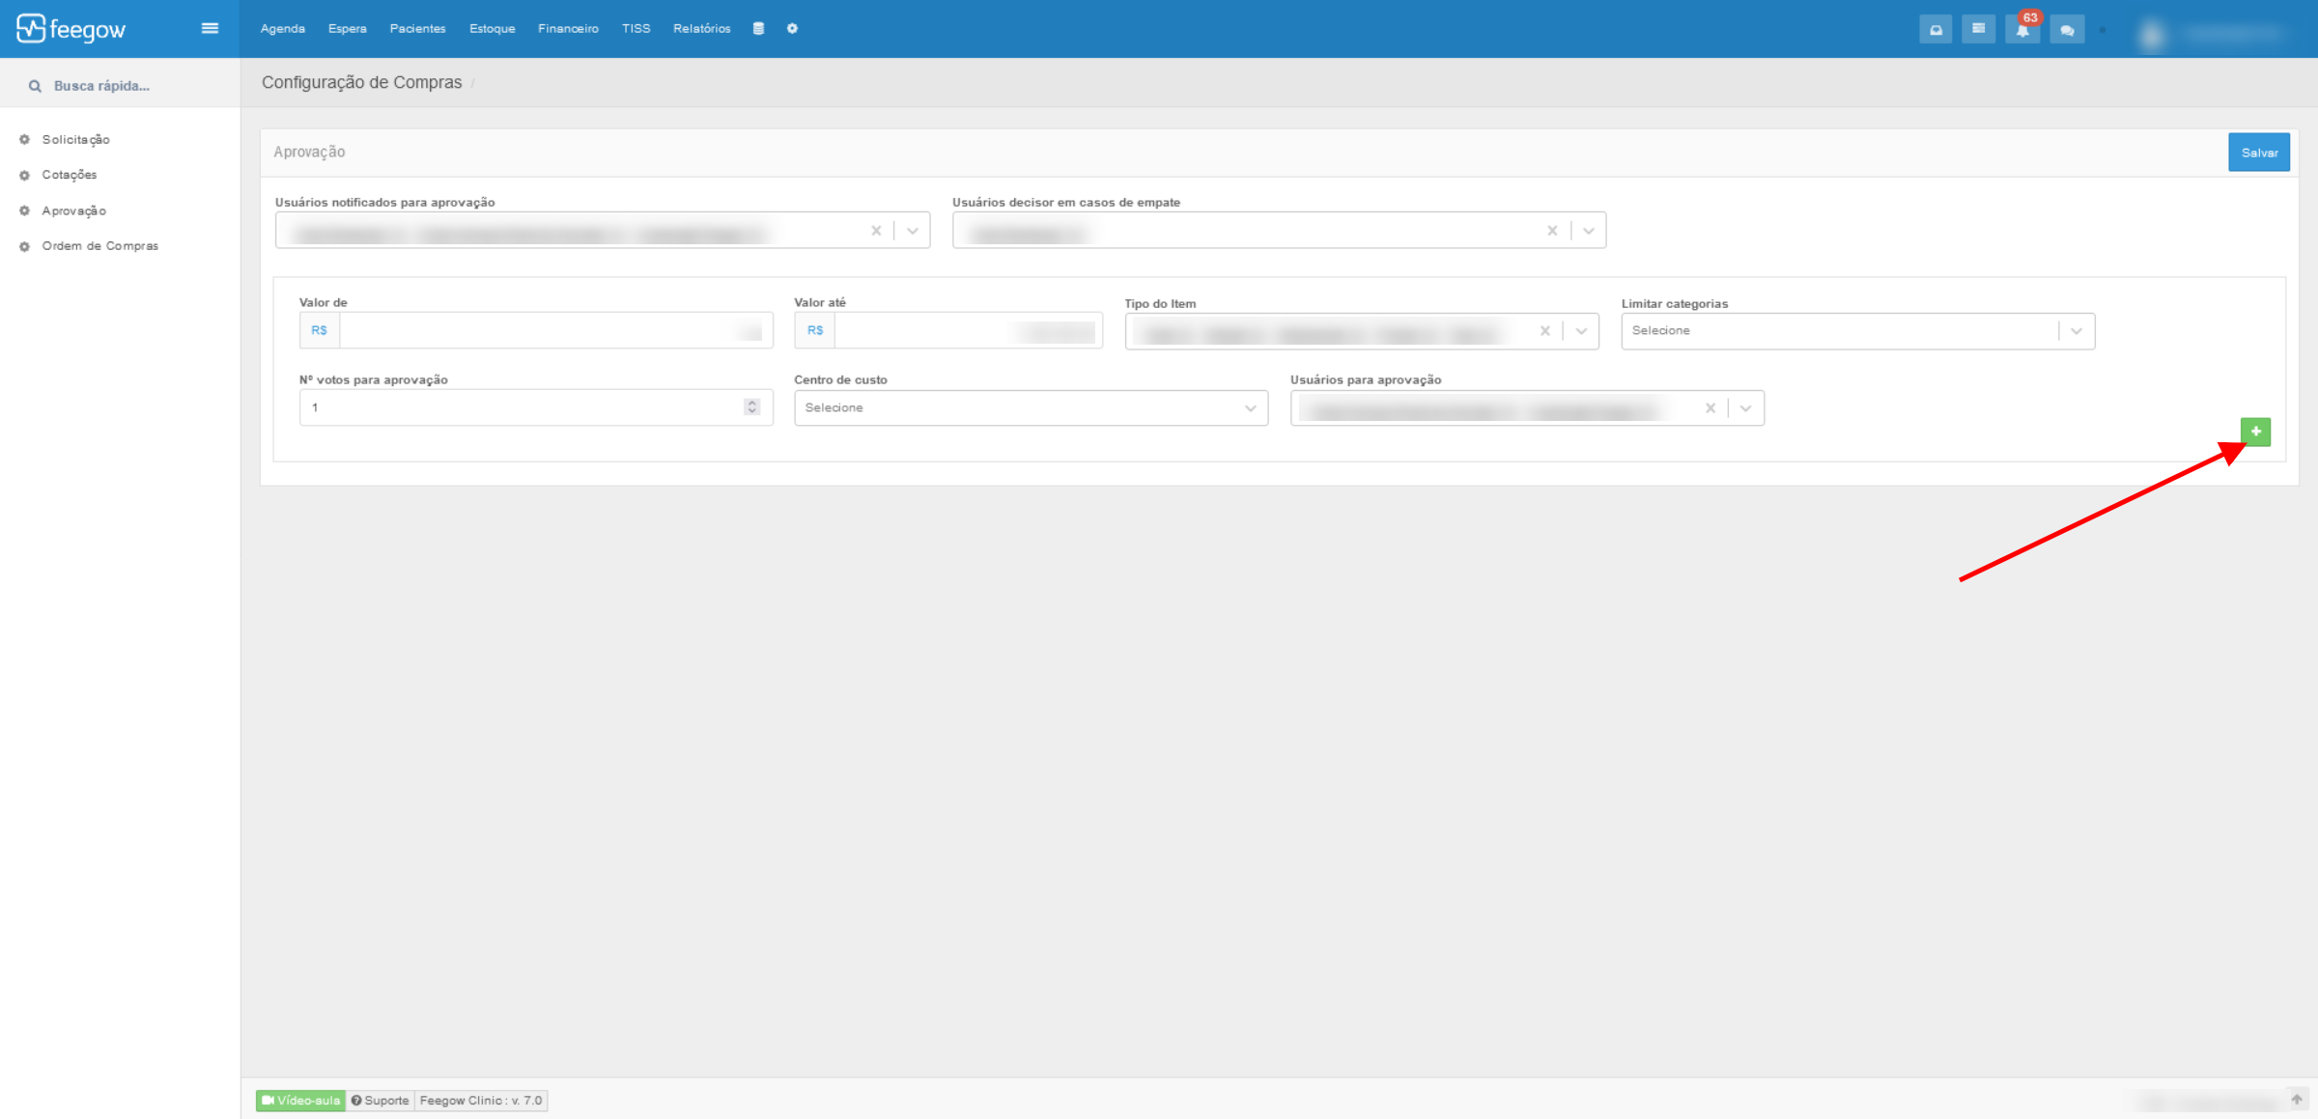Viewport: 2318px width, 1119px height.
Task: Expand Usuários decisor em casos de empate
Action: (x=1589, y=231)
